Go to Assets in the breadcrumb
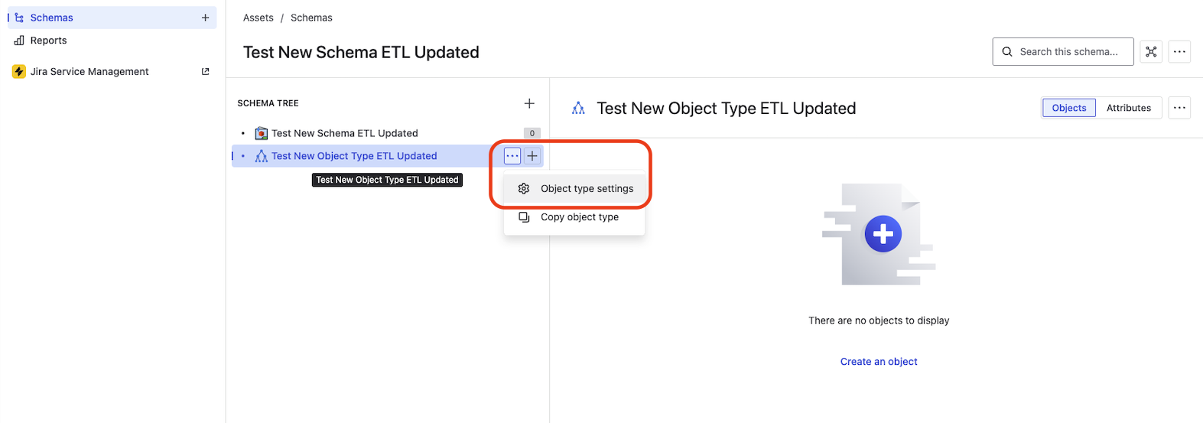Viewport: 1203px width, 423px height. [x=258, y=18]
